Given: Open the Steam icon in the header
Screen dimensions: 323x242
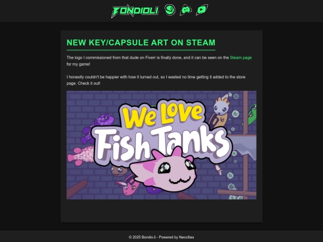Looking at the screenshot, I should [x=170, y=10].
